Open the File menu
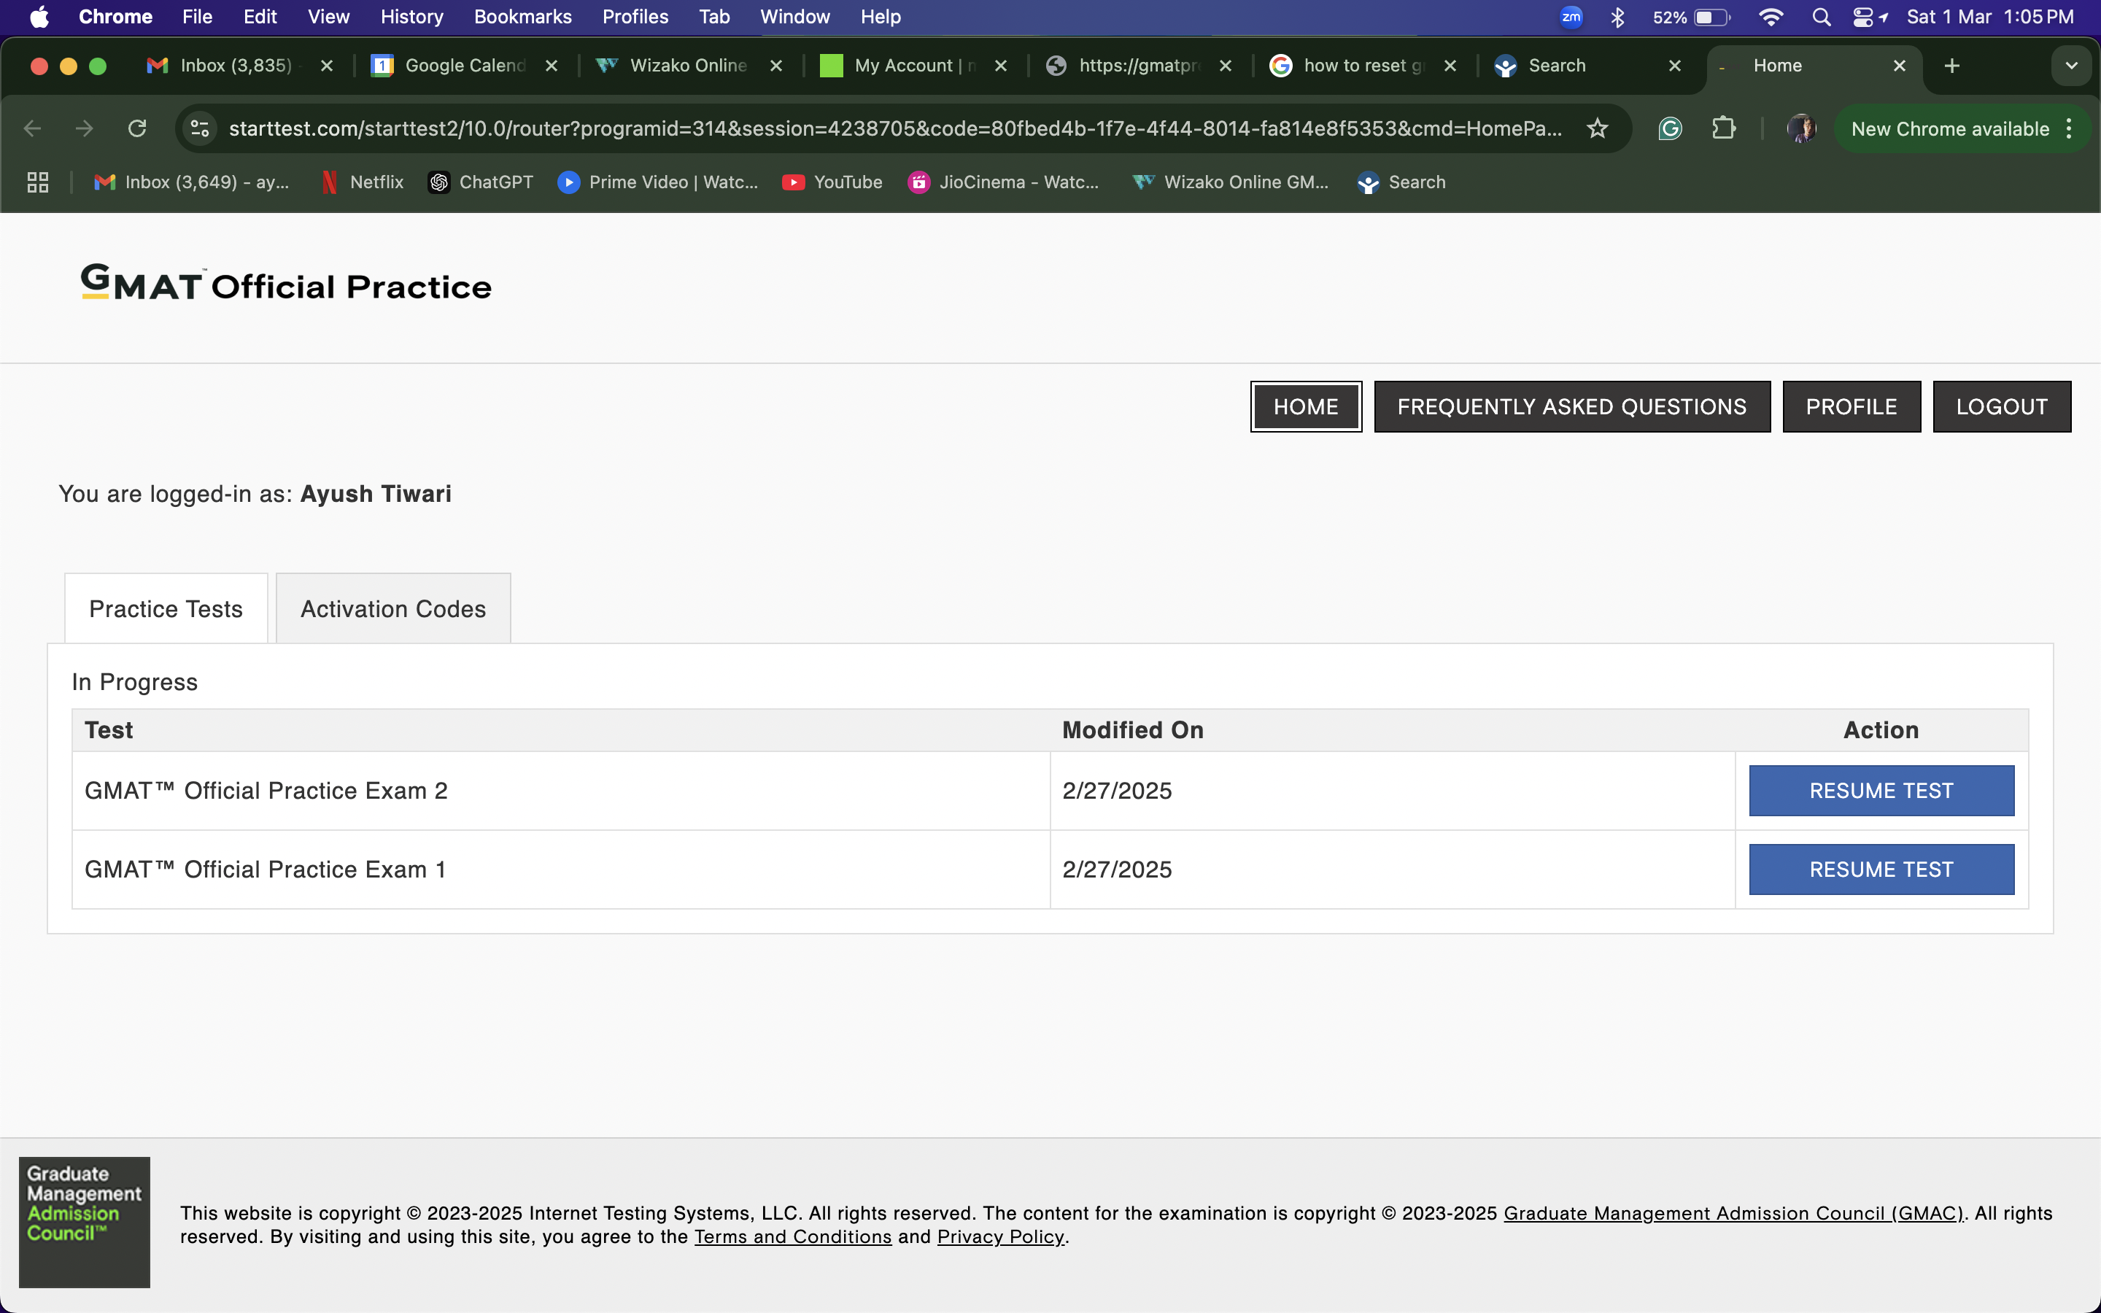The height and width of the screenshot is (1313, 2101). point(197,17)
